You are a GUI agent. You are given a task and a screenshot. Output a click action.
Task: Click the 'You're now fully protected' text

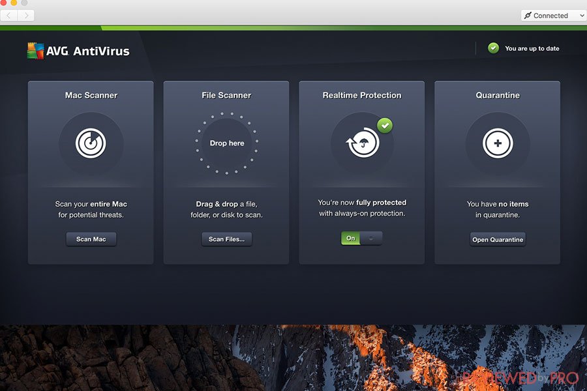362,208
